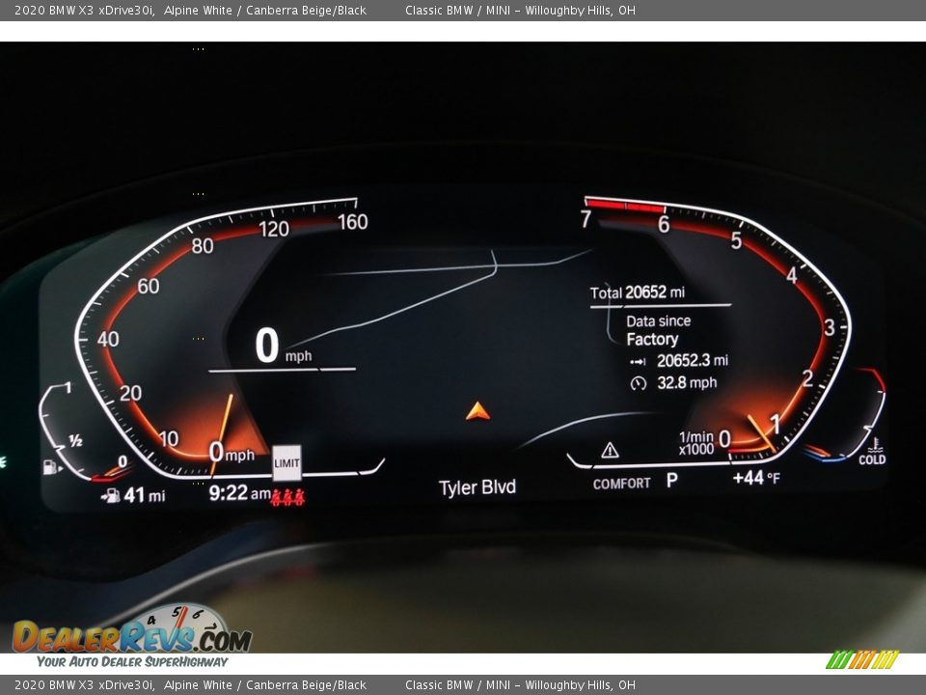Click the 80 mark on the speedometer
Screen dimensions: 926x695
click(203, 245)
